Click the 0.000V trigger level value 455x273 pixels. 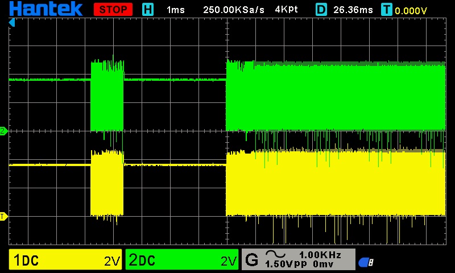(x=411, y=11)
